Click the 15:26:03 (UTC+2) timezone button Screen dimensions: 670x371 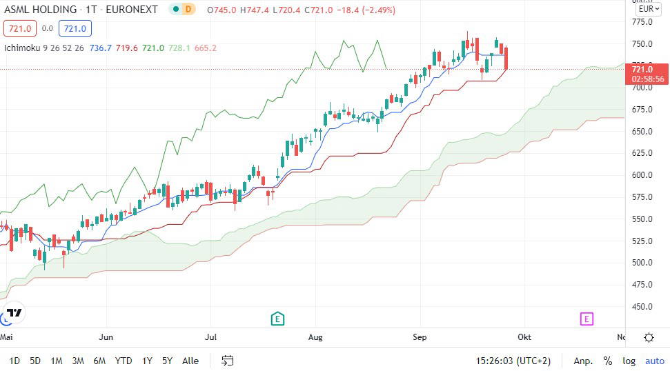pyautogui.click(x=513, y=361)
